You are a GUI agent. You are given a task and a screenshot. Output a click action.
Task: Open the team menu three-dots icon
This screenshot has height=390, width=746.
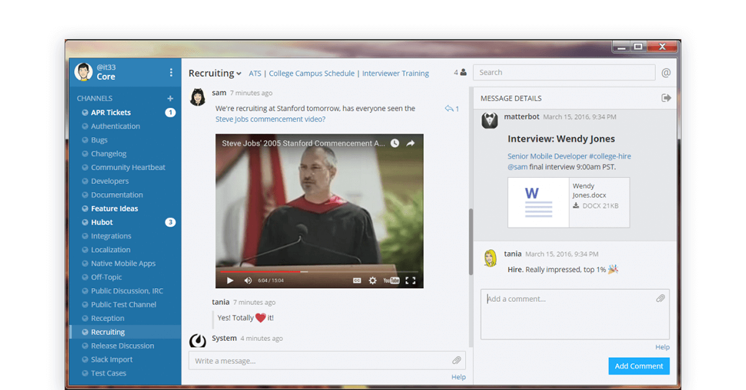coord(171,73)
